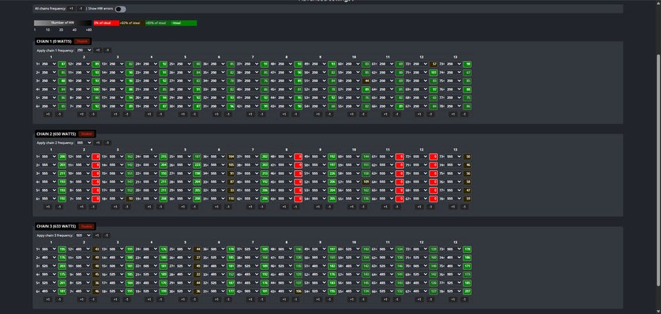
Task: Click the 43 value of Chain 3 chip 12
Action: tap(96, 249)
